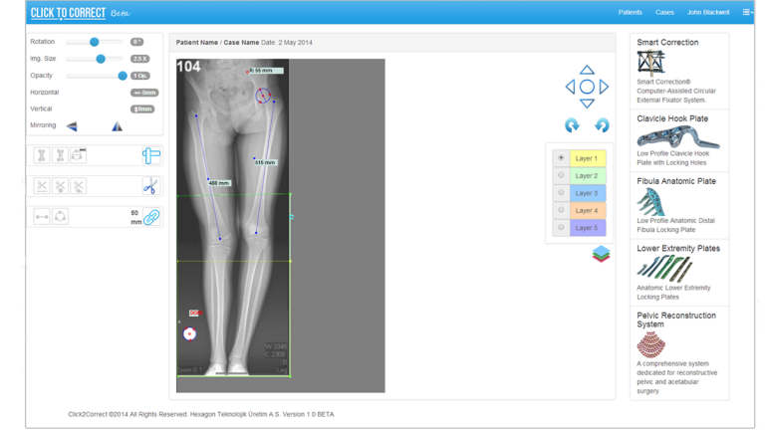Click the purple Layer 5 color label
765x430 pixels.
[x=588, y=228]
